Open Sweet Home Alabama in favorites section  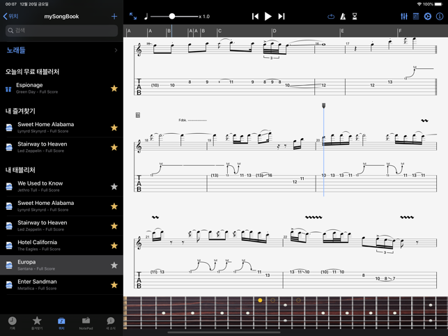[61, 128]
